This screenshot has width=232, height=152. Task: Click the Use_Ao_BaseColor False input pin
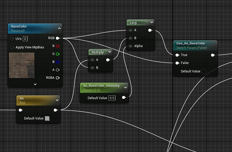[177, 63]
